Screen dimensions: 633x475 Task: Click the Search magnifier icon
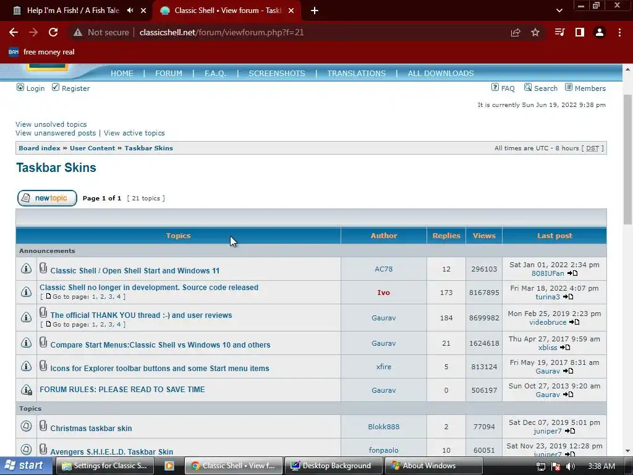click(x=528, y=87)
